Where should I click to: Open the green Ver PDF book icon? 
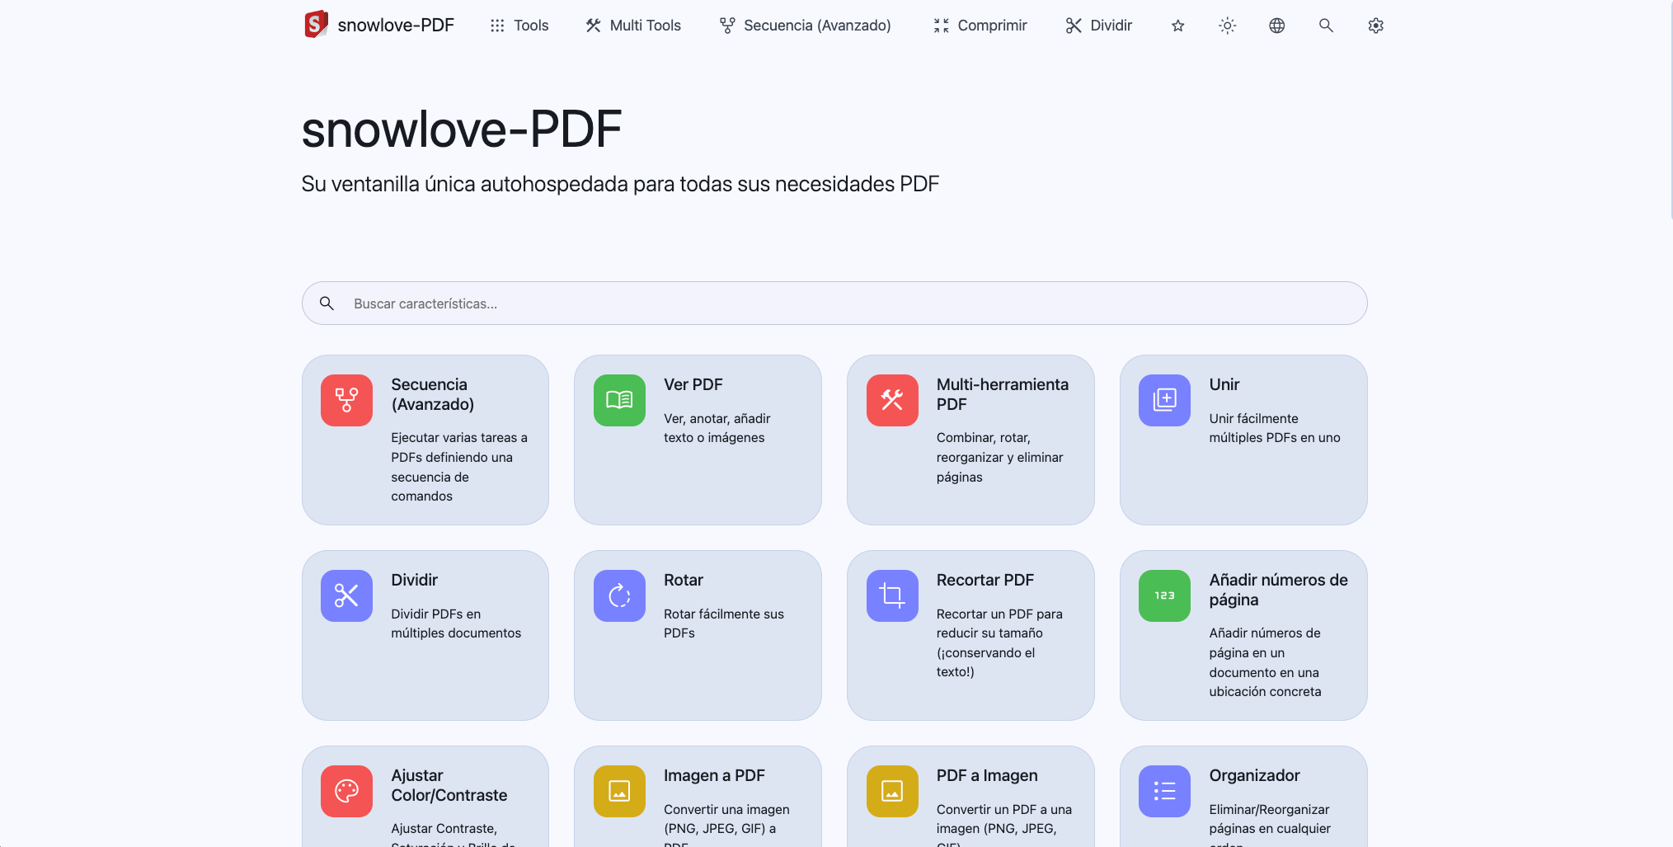point(619,400)
